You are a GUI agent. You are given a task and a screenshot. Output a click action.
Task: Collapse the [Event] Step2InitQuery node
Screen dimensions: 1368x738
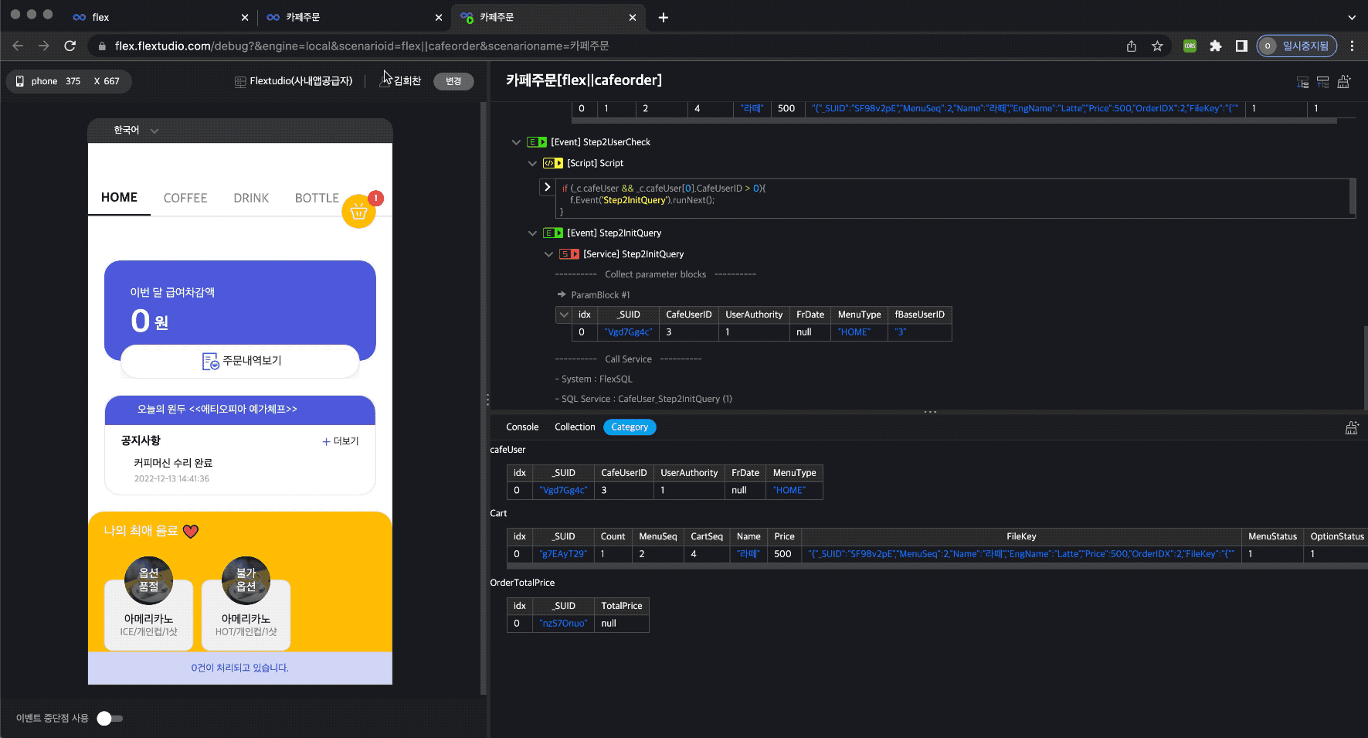click(x=532, y=233)
